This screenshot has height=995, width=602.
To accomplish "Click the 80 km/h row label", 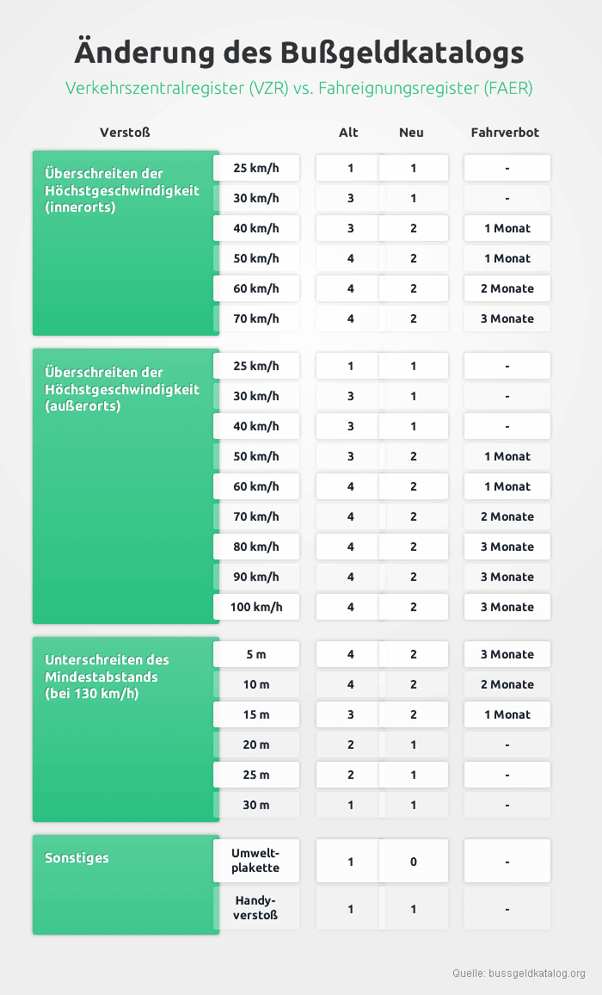I will point(256,547).
